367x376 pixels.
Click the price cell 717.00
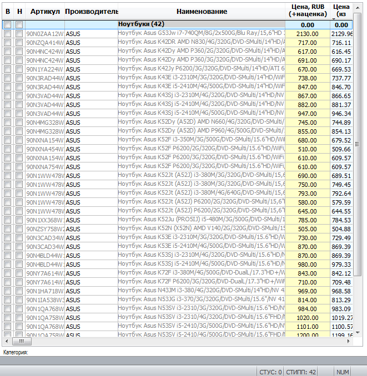point(308,43)
